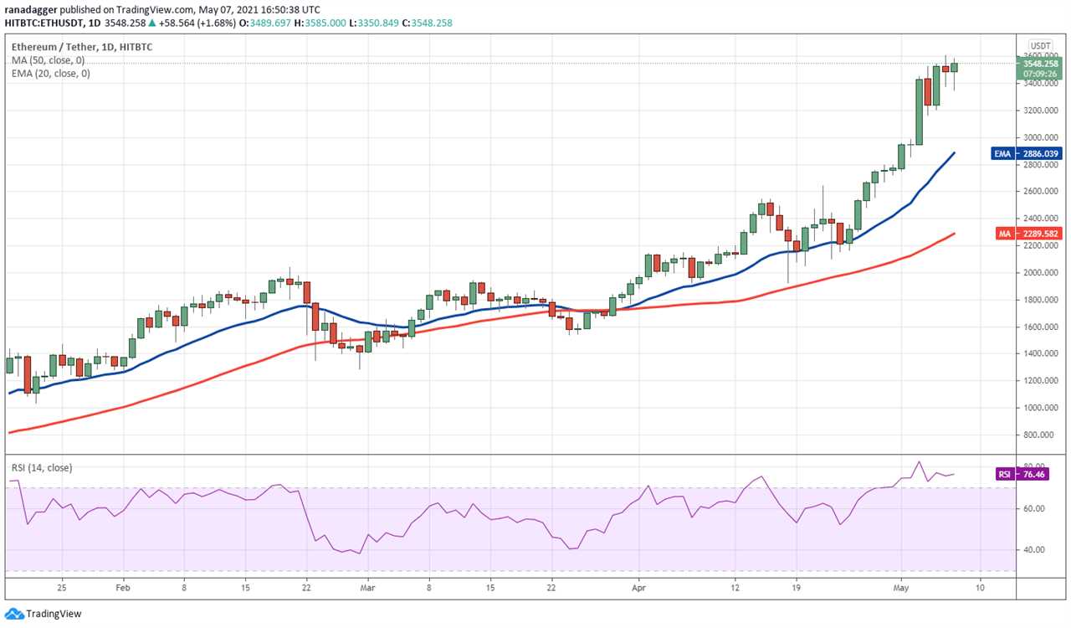Select the MA (50, close, 0) legend
This screenshot has height=628, width=1071.
pyautogui.click(x=49, y=61)
